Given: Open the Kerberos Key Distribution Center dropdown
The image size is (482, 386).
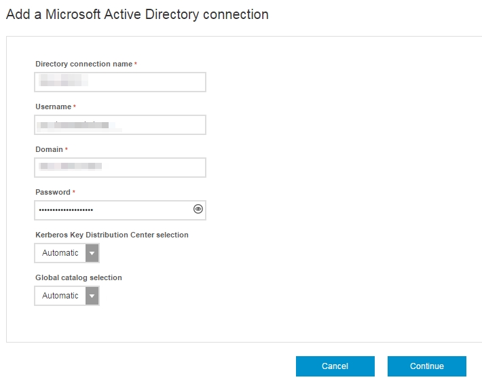Looking at the screenshot, I should [x=60, y=253].
